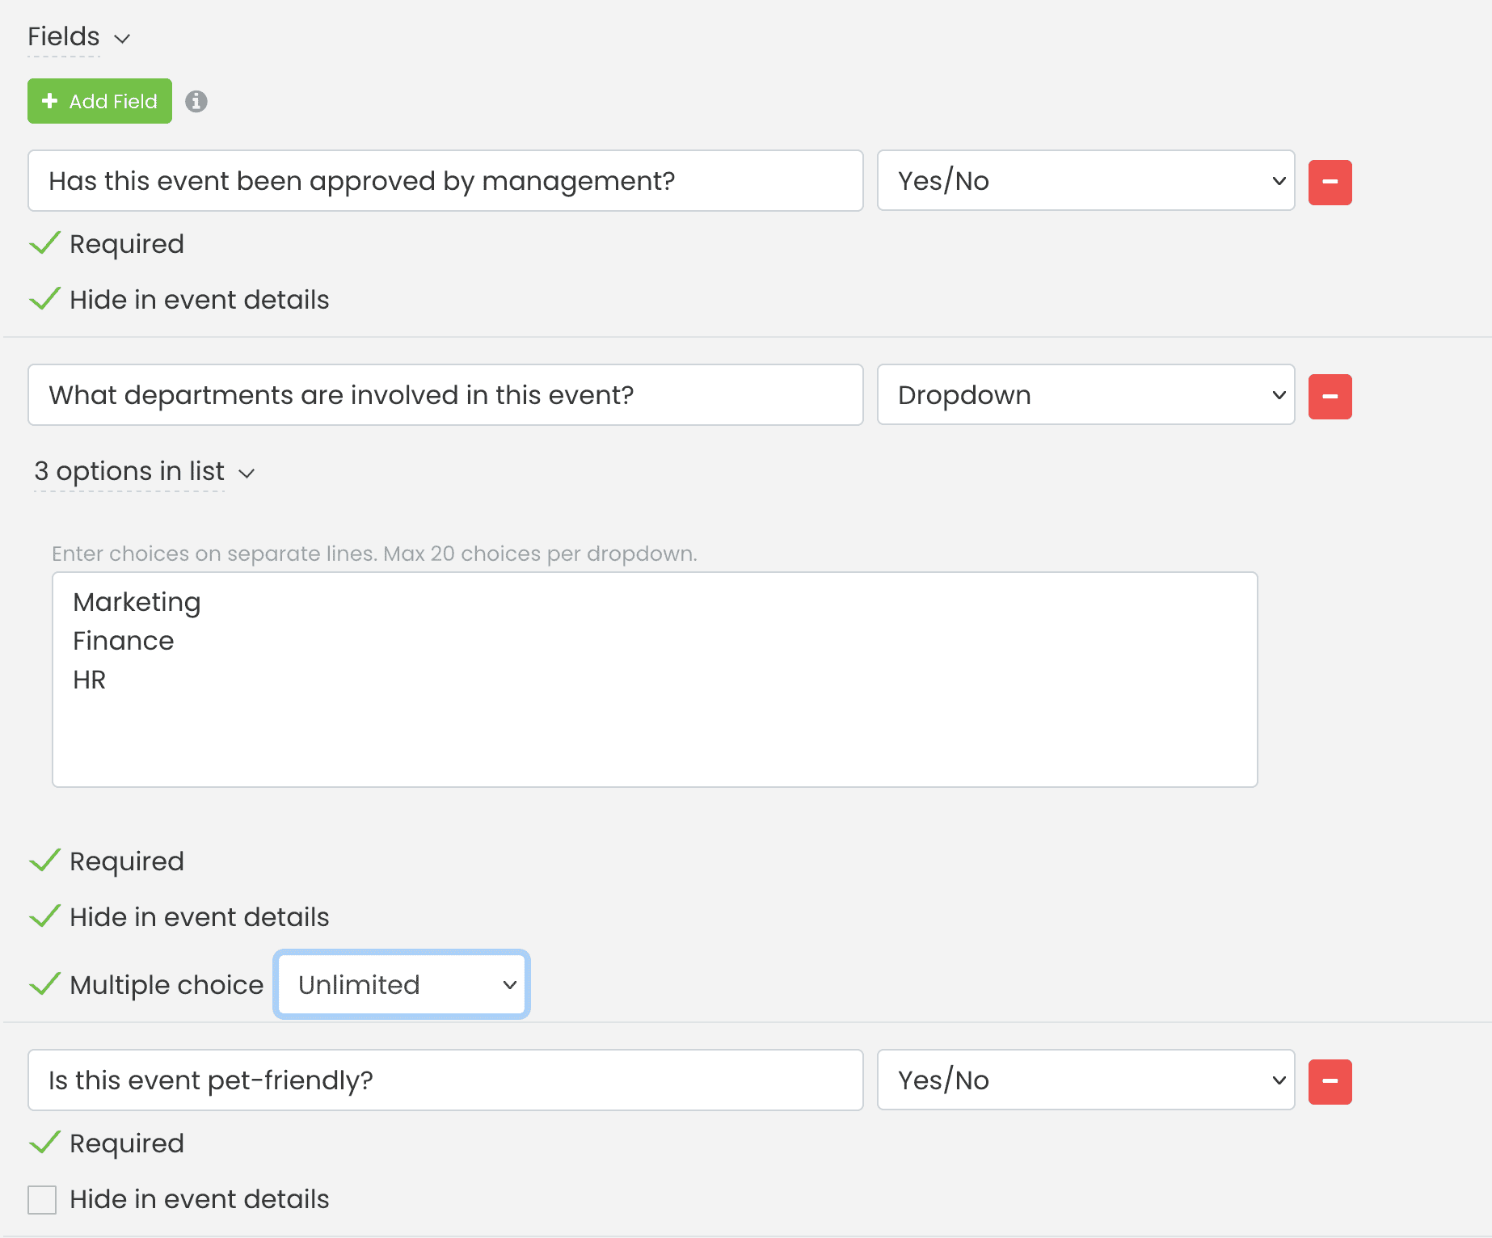Enable Hide in event details for pet-friendly field

(41, 1199)
